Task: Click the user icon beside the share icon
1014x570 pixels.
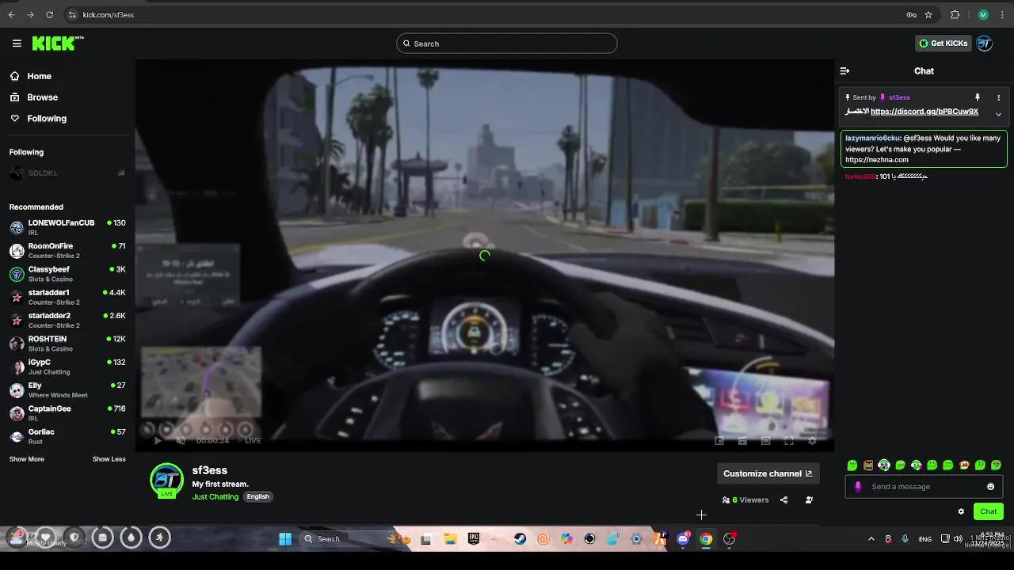Action: tap(809, 500)
